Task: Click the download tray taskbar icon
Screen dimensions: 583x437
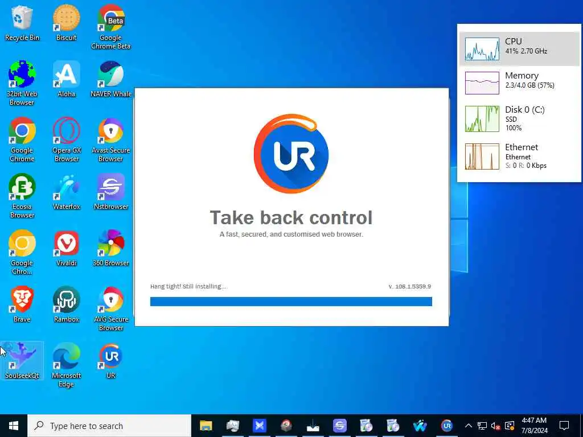Action: tap(313, 426)
